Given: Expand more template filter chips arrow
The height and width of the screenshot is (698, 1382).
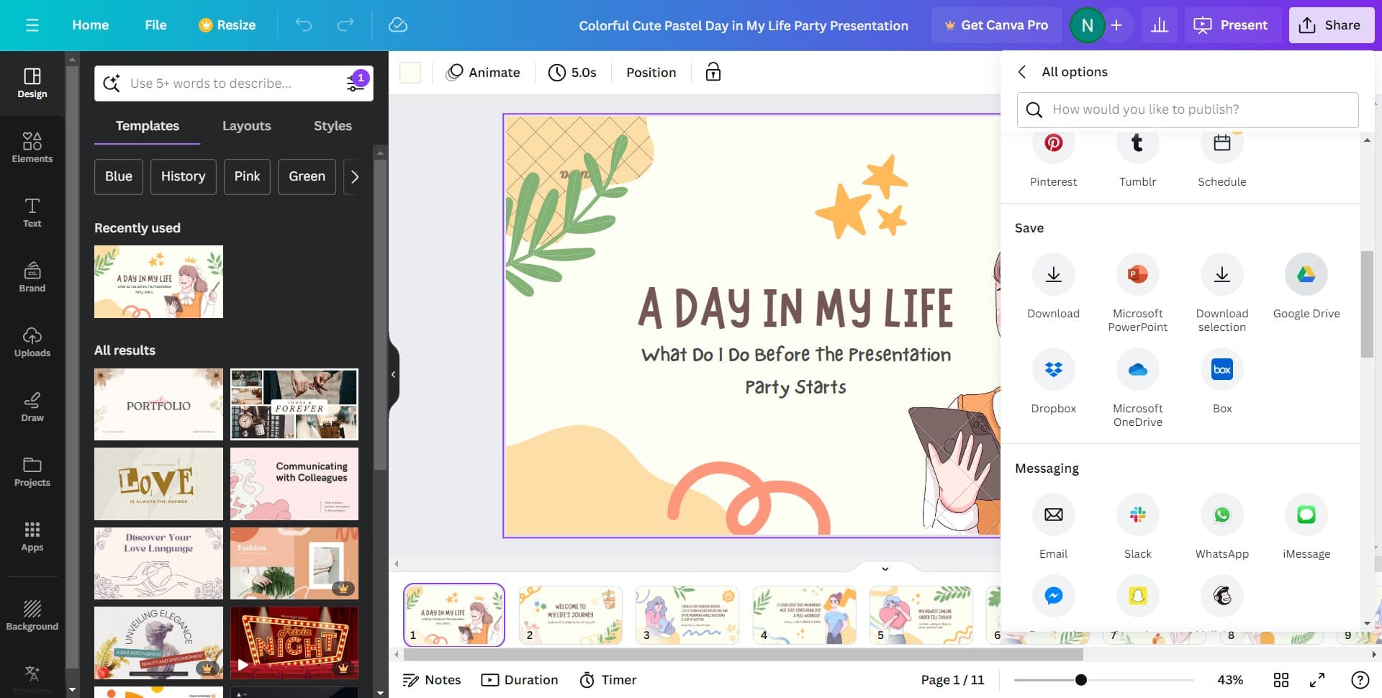Looking at the screenshot, I should 354,177.
